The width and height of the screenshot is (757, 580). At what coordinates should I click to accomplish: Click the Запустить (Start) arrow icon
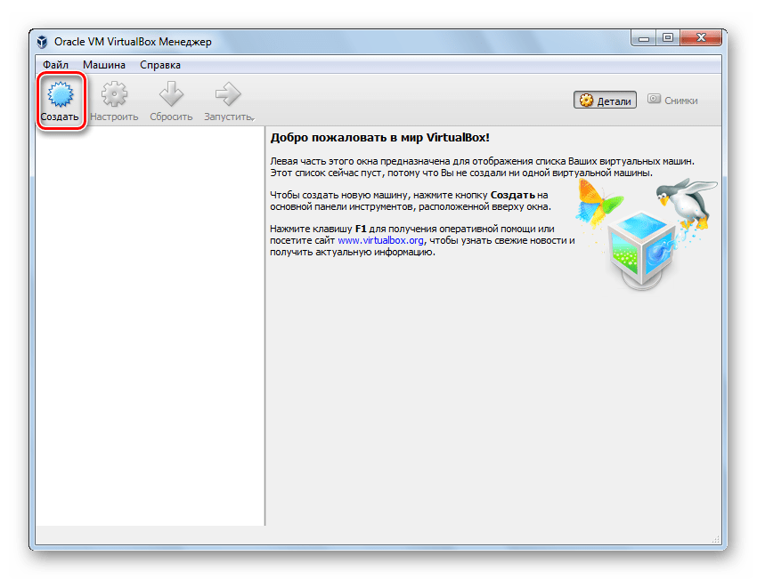[x=229, y=96]
